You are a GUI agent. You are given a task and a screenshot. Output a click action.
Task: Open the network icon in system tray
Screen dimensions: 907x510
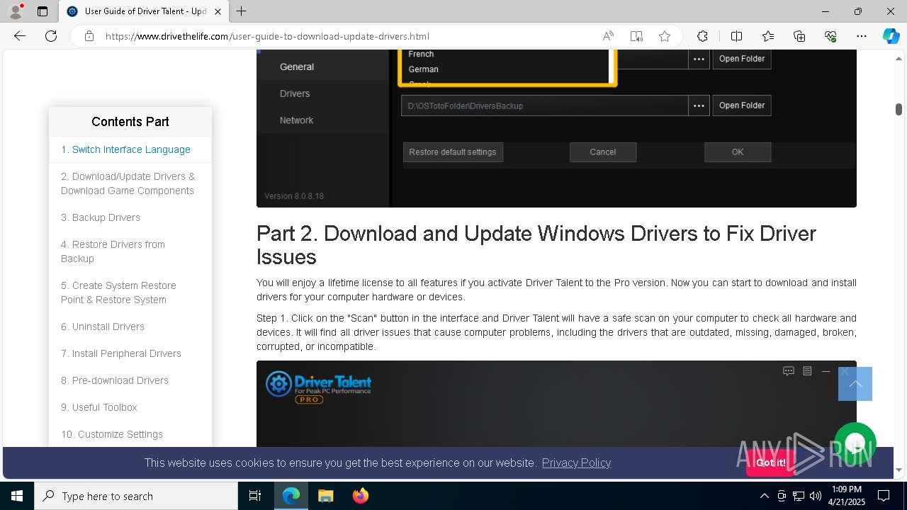pyautogui.click(x=799, y=496)
